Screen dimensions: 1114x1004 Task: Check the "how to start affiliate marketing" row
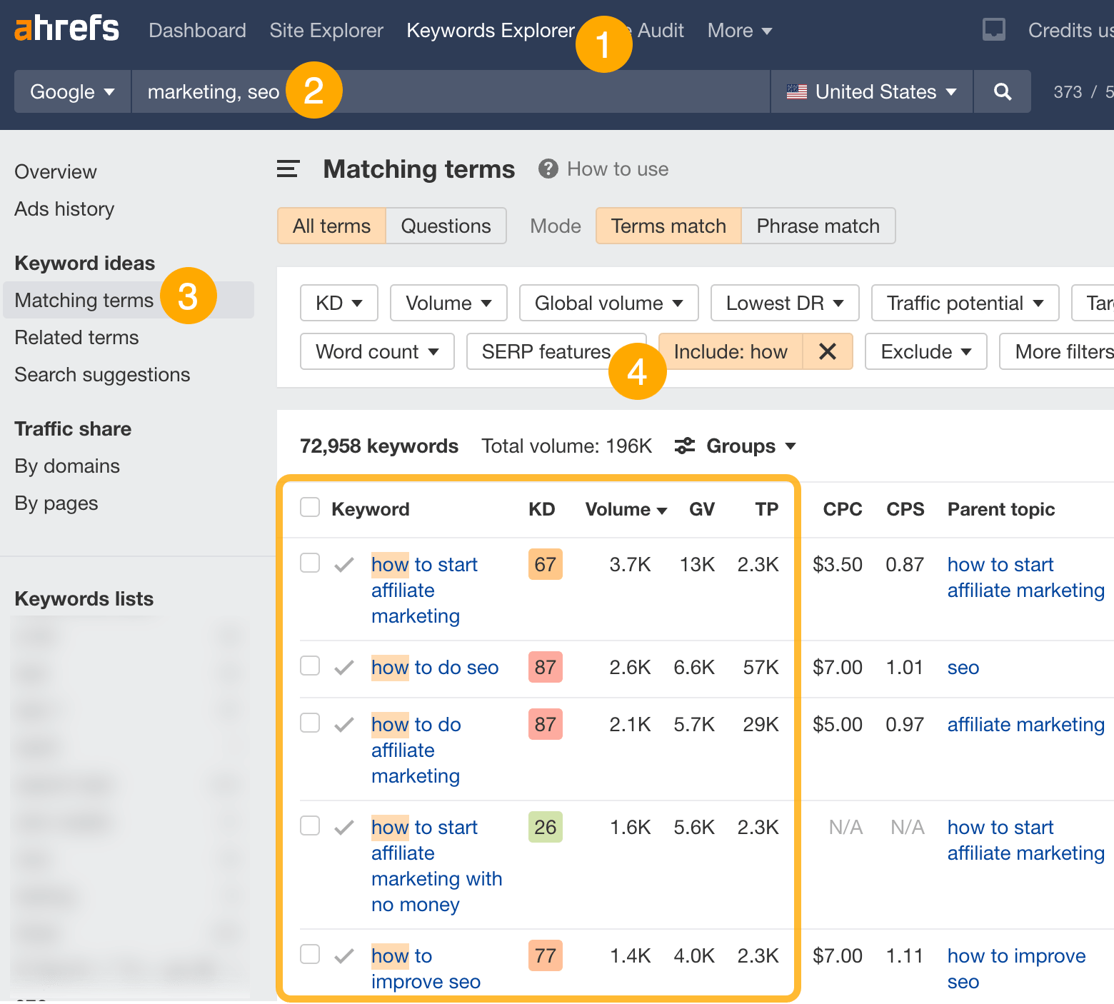coord(310,563)
